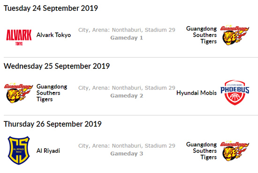This screenshot has width=258, height=173.
Task: Click the Tuesday 24 September 2019 heading
Action: (51, 8)
